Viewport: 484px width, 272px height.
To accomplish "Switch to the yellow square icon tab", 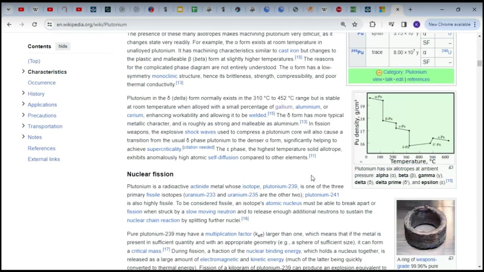I will [x=180, y=9].
